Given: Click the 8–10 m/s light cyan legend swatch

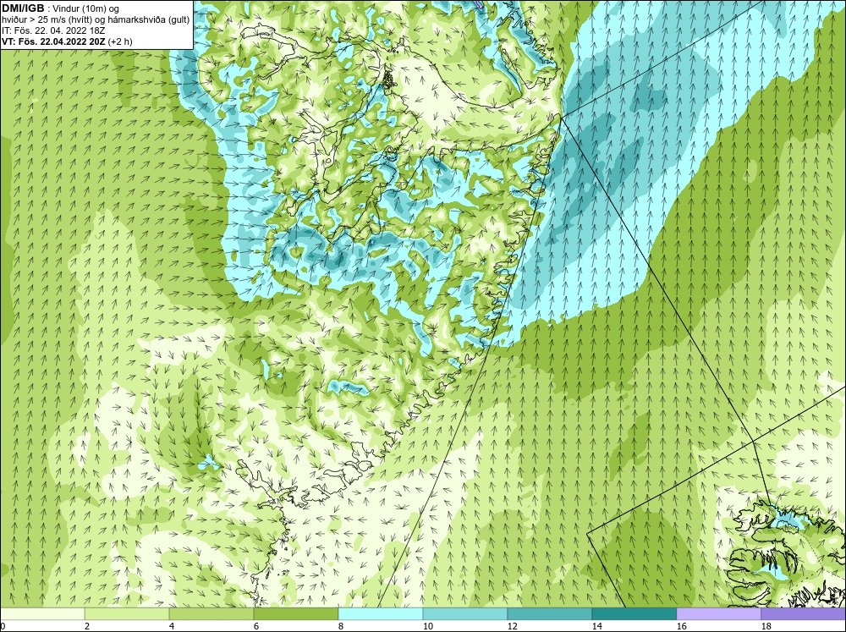Looking at the screenshot, I should tap(381, 613).
